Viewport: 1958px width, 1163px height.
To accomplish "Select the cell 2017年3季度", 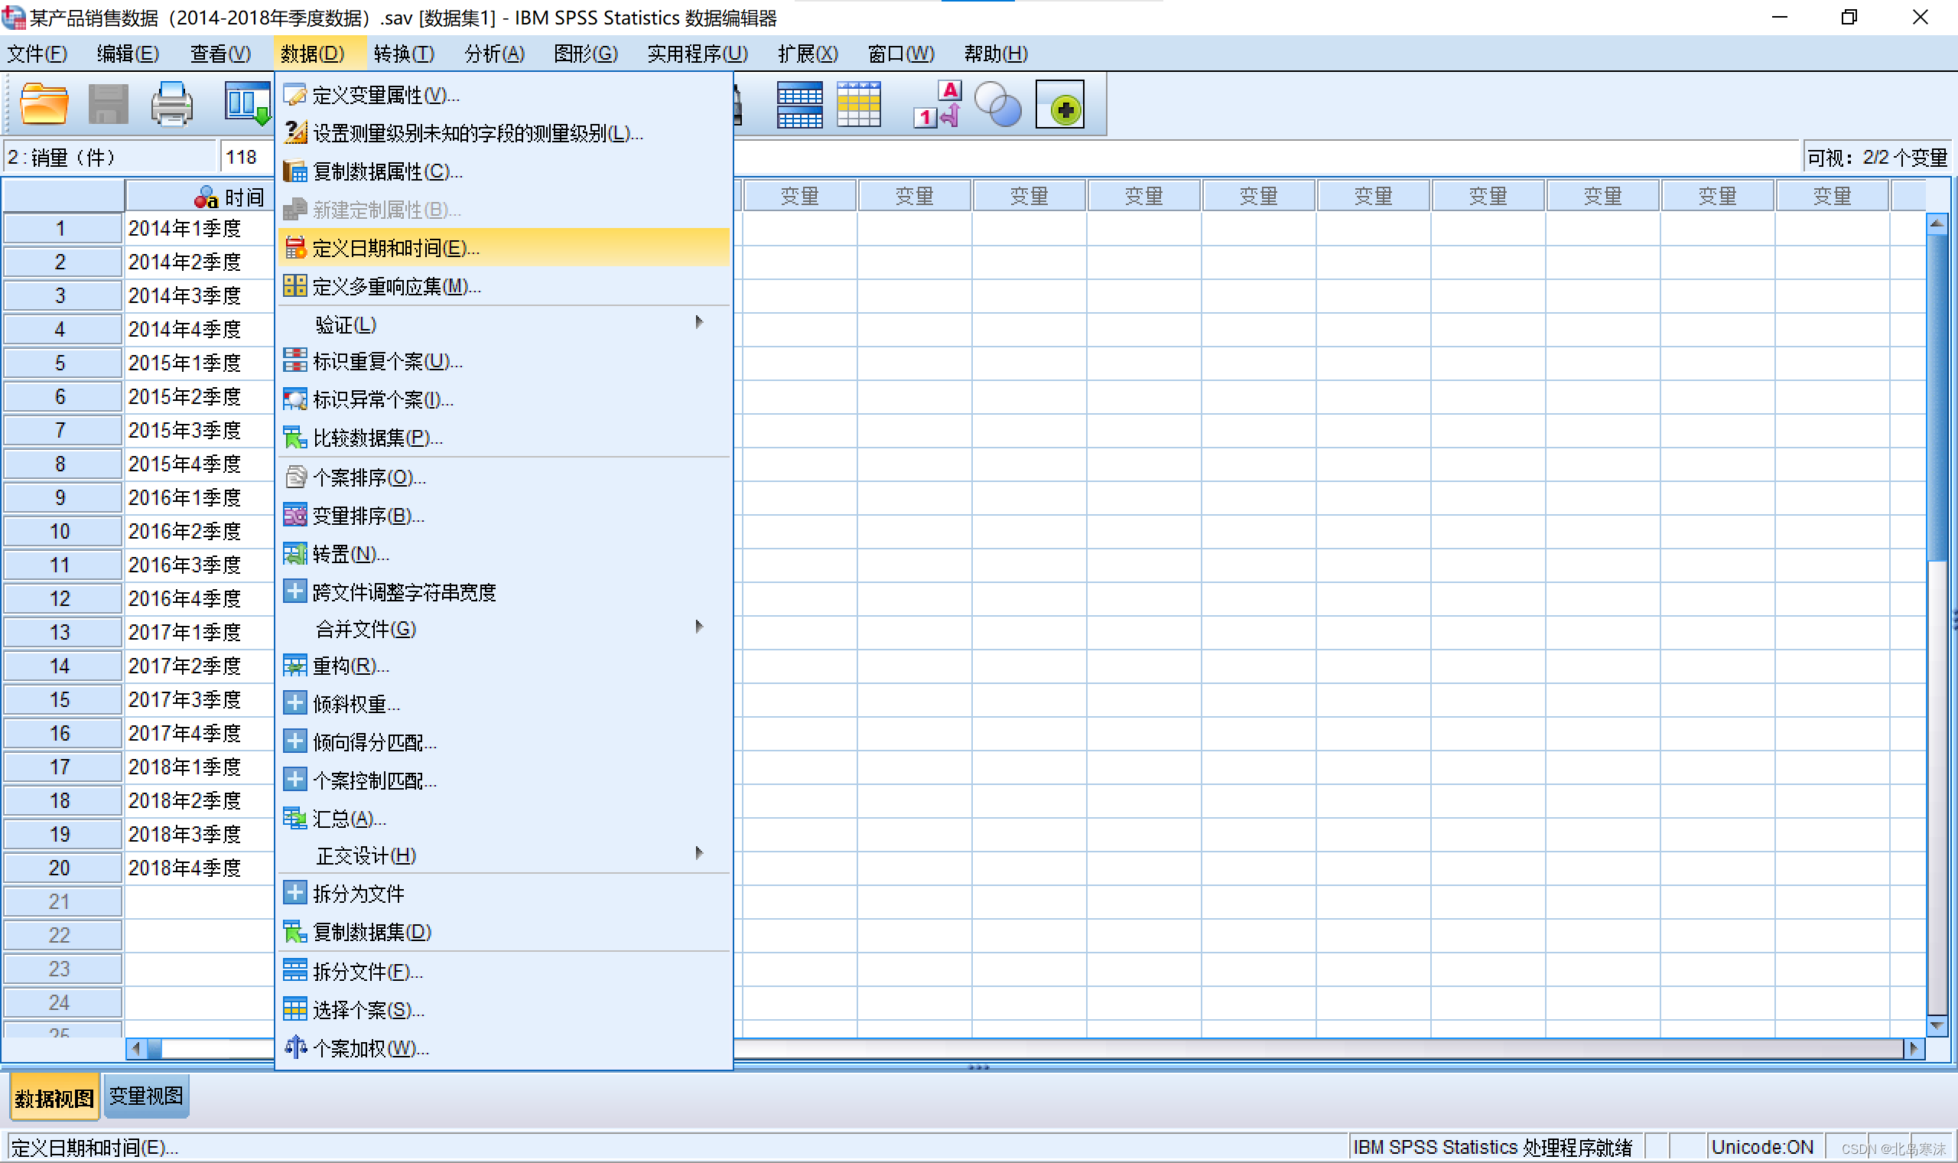I will click(x=200, y=699).
